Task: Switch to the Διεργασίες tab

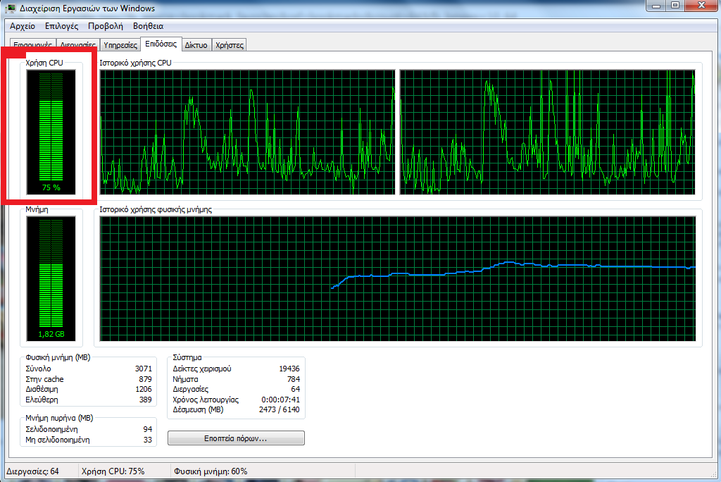Action: pos(77,44)
